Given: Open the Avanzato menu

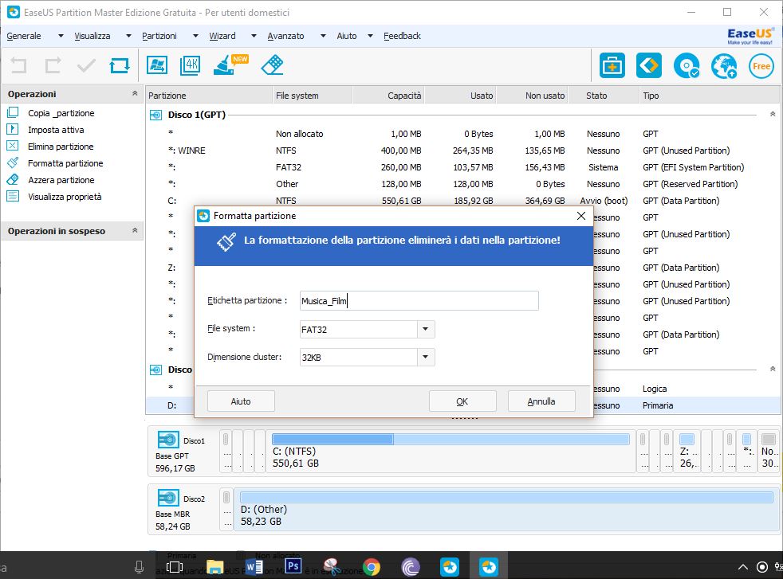Looking at the screenshot, I should [x=285, y=36].
